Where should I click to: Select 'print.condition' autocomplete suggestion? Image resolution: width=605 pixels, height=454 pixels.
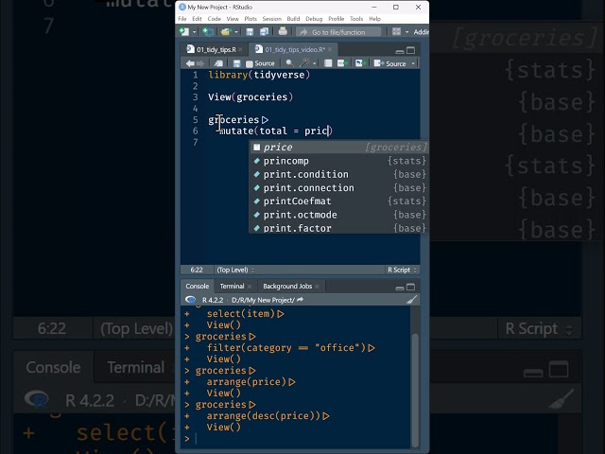click(339, 174)
